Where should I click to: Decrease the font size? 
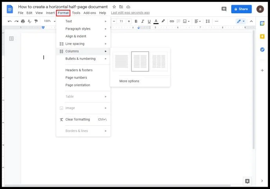(114, 22)
